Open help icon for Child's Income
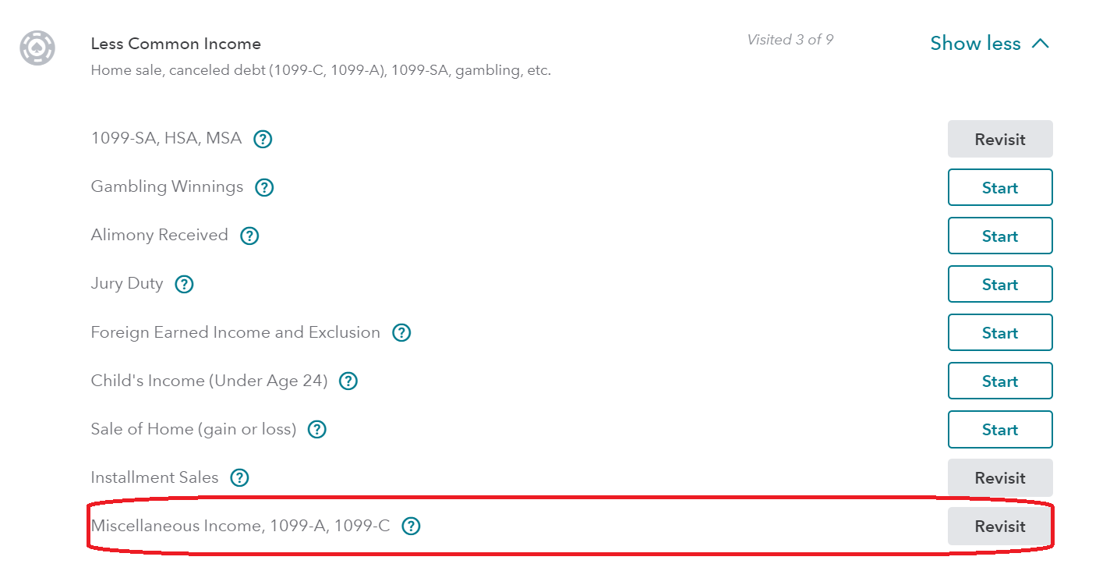Screen dimensions: 1117x578 pyautogui.click(x=348, y=381)
